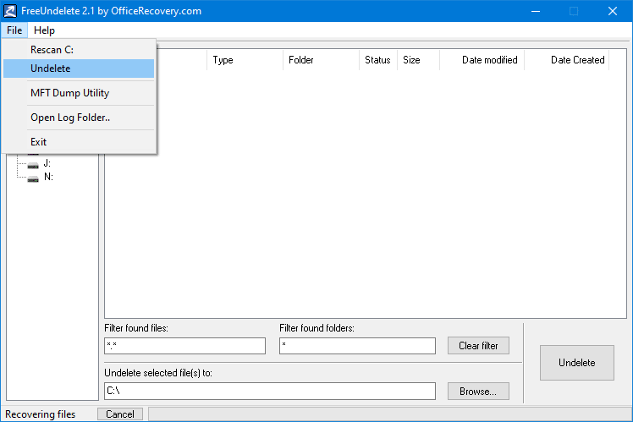Focus the Undelete selected file(s) to path field
633x422 pixels.
[270, 391]
